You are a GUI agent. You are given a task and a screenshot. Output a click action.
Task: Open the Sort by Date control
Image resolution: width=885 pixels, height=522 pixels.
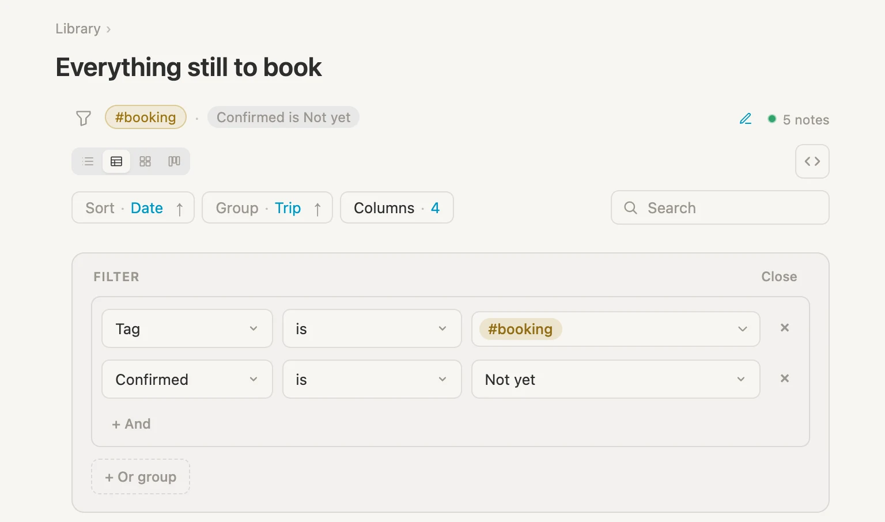pyautogui.click(x=133, y=207)
